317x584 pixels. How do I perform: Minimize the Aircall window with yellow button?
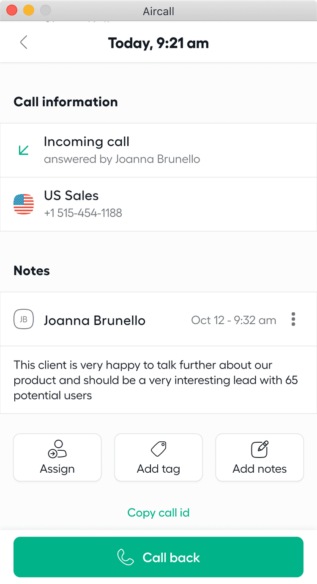coord(28,11)
